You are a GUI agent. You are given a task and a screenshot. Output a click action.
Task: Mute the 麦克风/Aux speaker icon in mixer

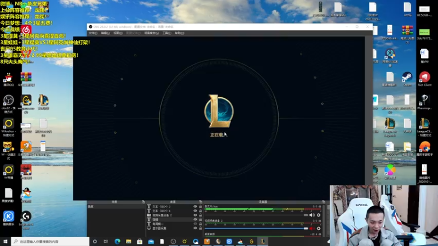pos(312,215)
